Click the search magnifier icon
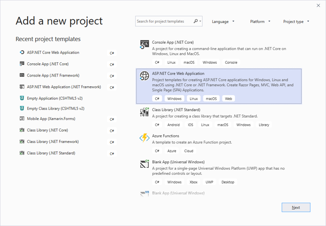The height and width of the screenshot is (226, 326). (196, 21)
